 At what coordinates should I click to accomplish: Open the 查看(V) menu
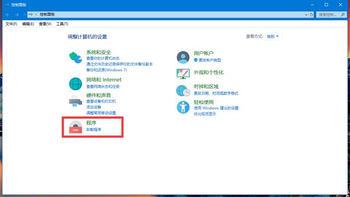tap(45, 24)
